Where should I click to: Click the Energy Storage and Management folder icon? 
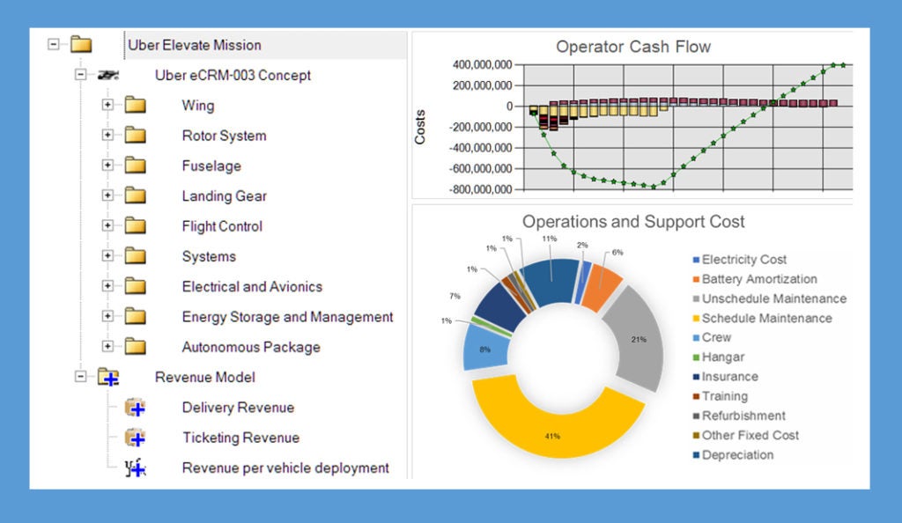pyautogui.click(x=135, y=316)
